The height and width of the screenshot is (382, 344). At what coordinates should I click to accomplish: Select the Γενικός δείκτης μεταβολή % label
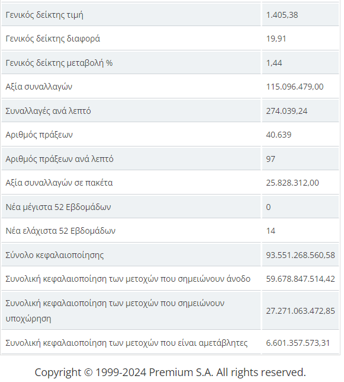point(59,63)
